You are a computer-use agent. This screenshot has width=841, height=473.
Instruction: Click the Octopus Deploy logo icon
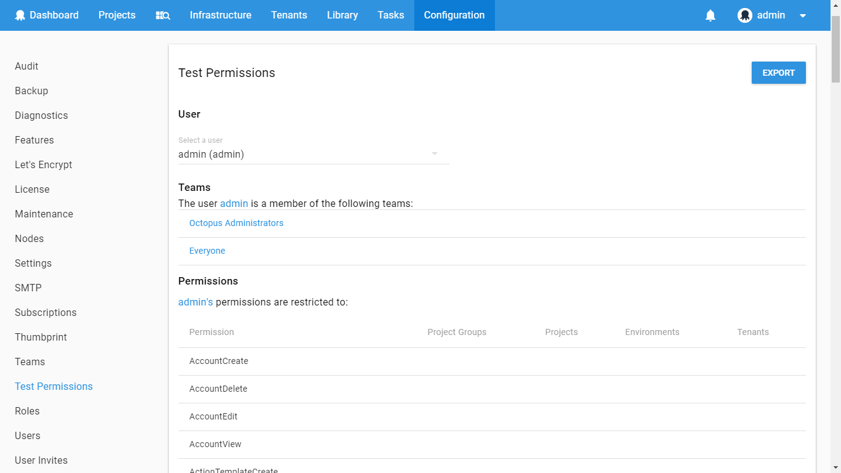(20, 15)
